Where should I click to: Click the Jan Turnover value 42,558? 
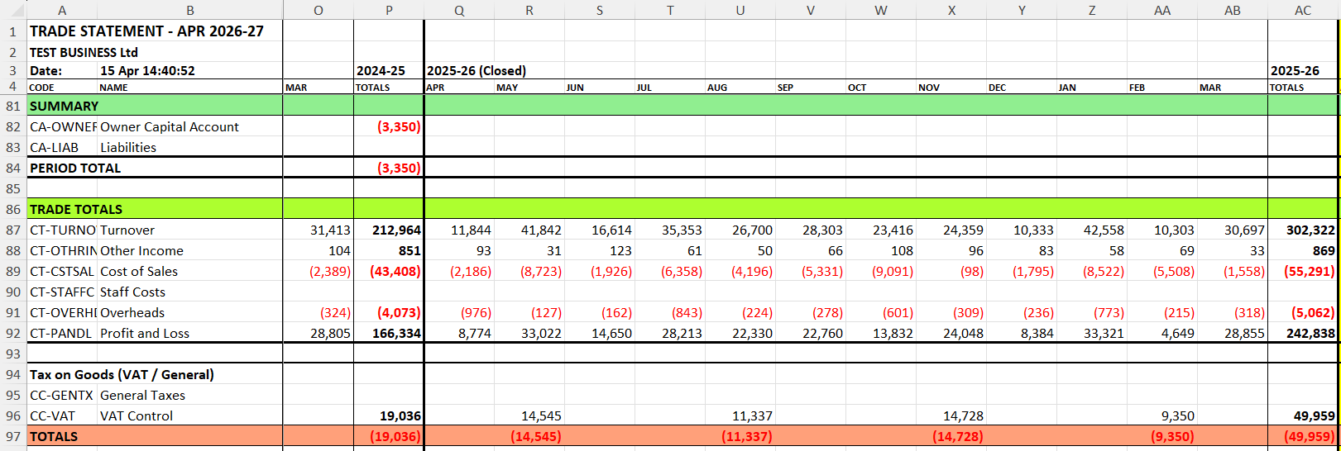point(1104,230)
